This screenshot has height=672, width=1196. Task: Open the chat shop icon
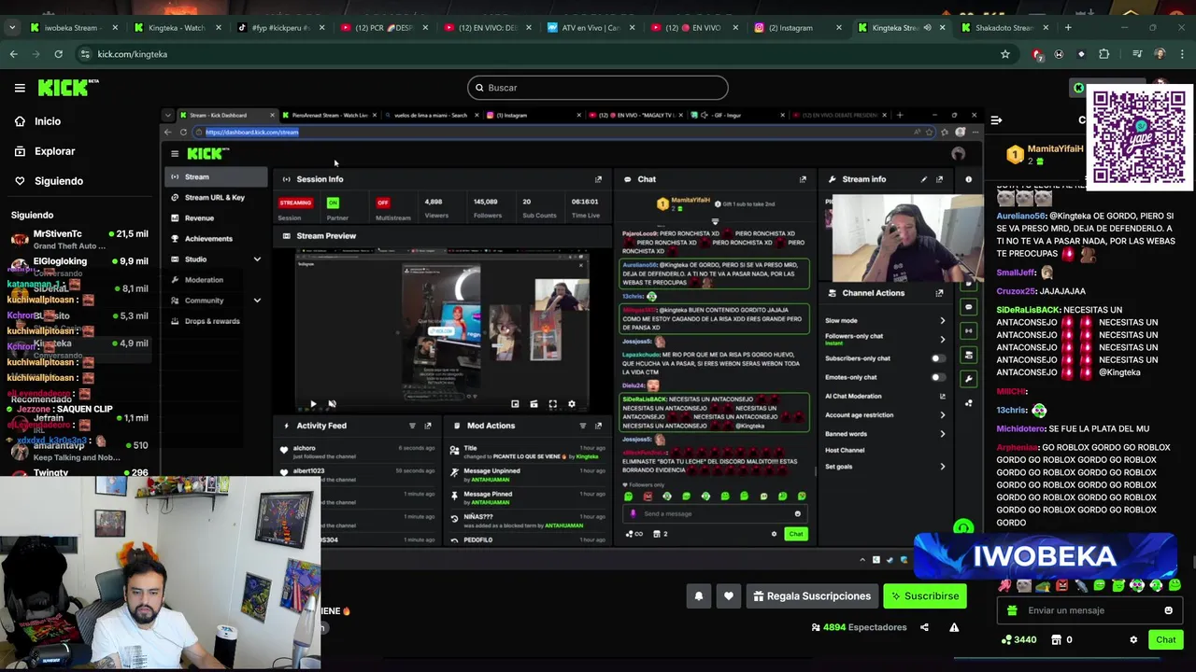[x=1057, y=639]
